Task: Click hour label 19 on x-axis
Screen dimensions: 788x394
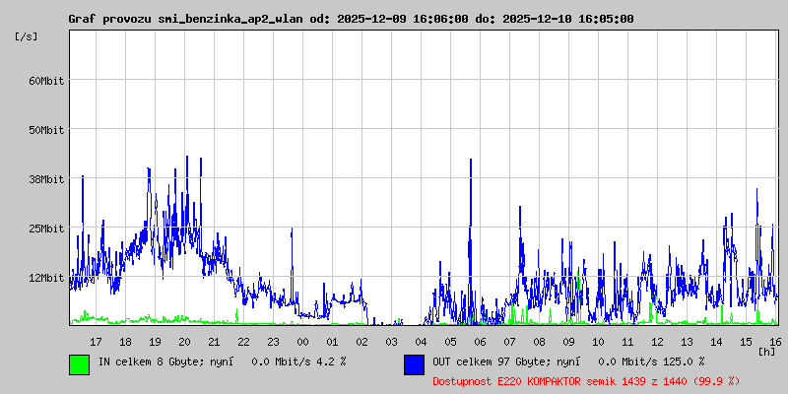Action: [155, 342]
